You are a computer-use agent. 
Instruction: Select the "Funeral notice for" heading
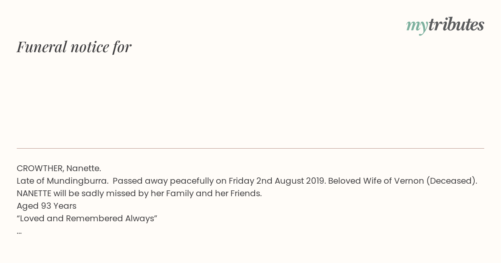[74, 47]
